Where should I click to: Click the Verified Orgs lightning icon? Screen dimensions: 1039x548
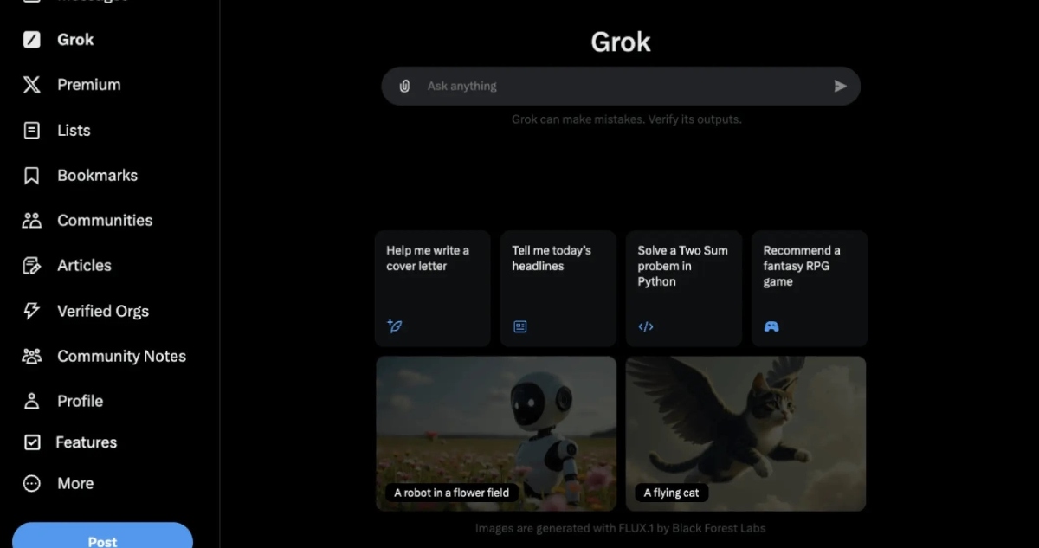click(32, 311)
